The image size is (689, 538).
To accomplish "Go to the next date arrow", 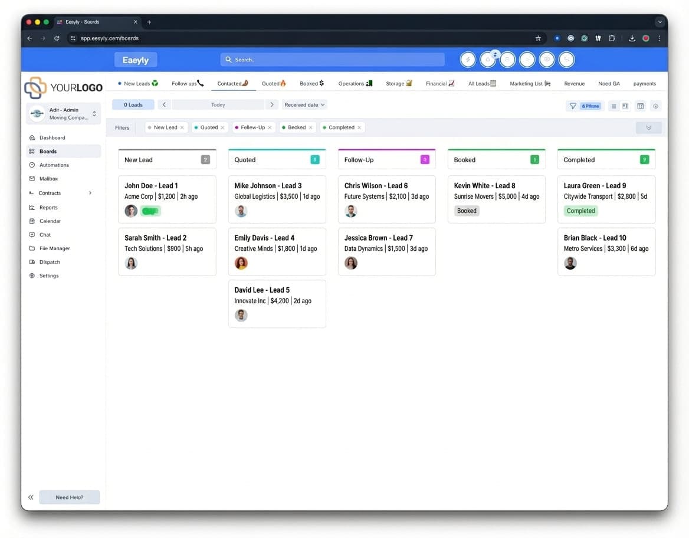I will 272,104.
